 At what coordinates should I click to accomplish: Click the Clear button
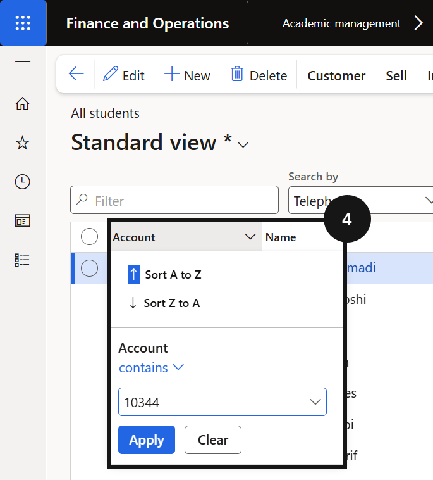[x=213, y=440]
